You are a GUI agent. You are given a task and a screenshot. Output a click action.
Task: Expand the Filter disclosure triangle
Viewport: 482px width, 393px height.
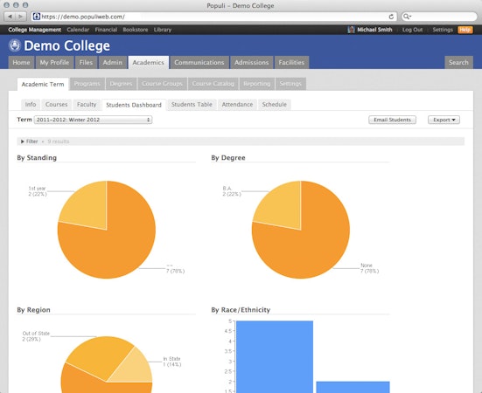click(23, 141)
